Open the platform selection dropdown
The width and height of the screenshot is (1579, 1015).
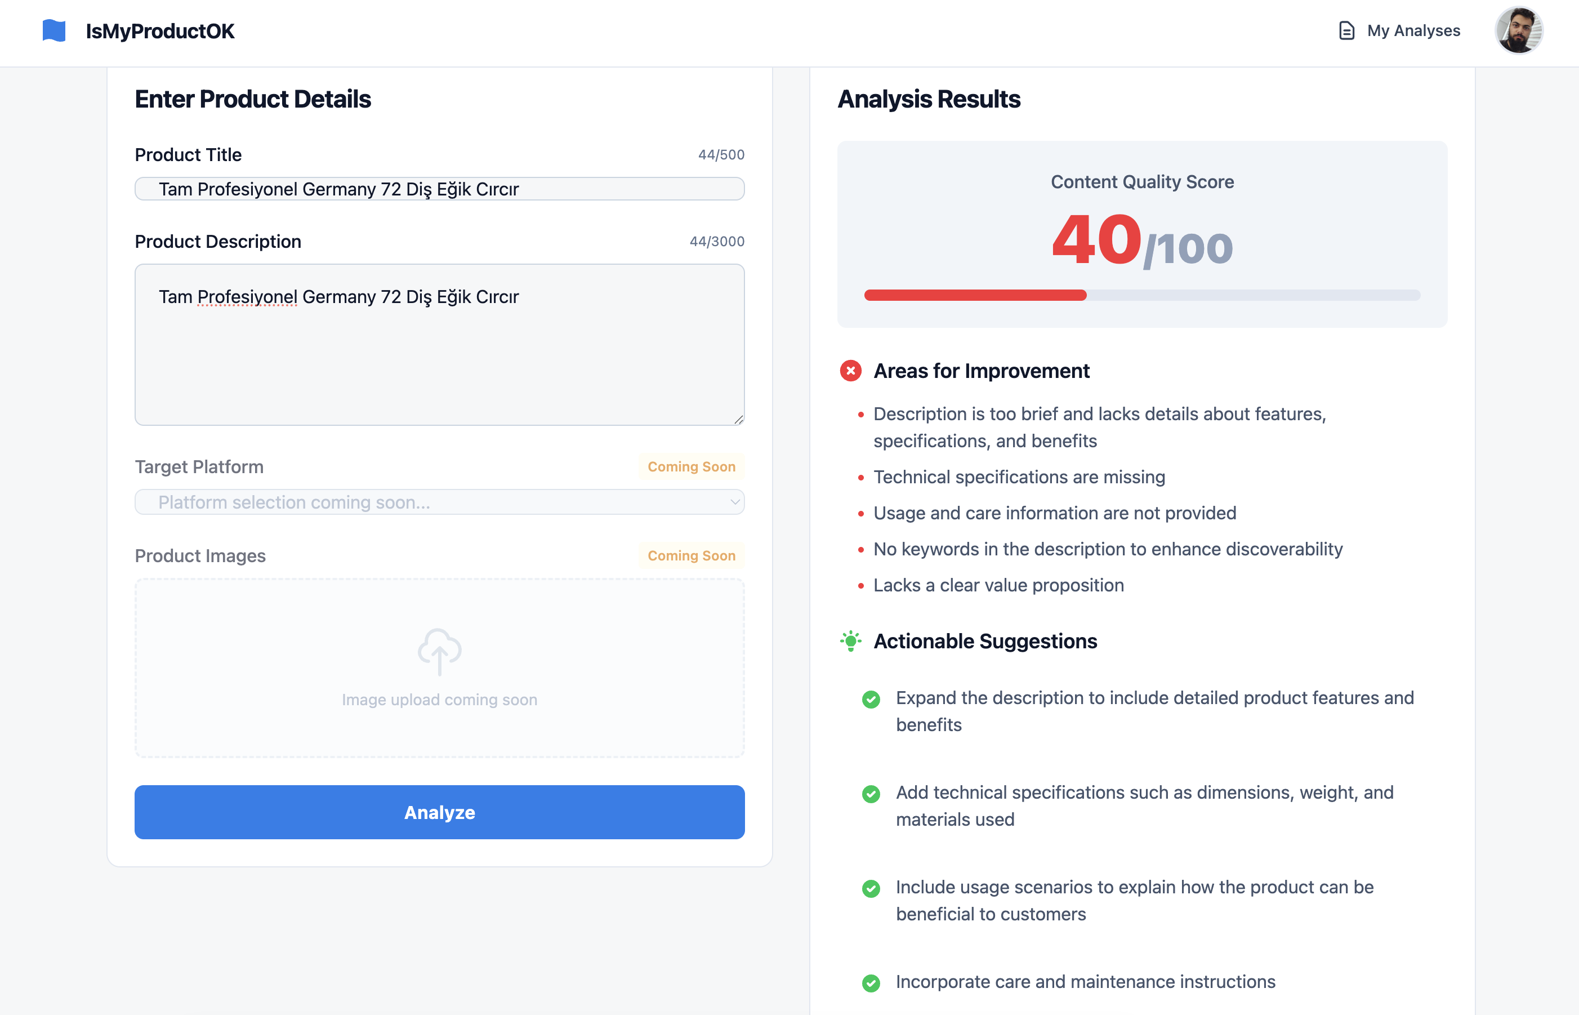click(x=439, y=502)
